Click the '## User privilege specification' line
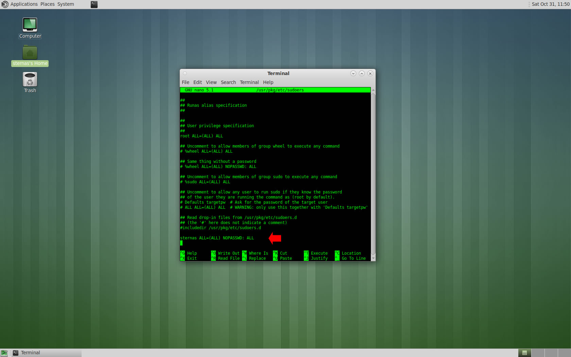Image resolution: width=571 pixels, height=357 pixels. coord(217,126)
